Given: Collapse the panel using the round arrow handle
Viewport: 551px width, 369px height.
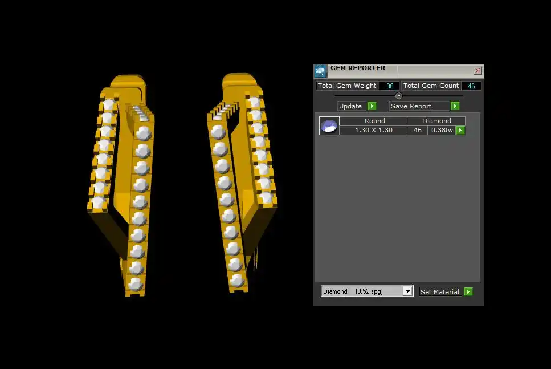Looking at the screenshot, I should click(x=398, y=96).
